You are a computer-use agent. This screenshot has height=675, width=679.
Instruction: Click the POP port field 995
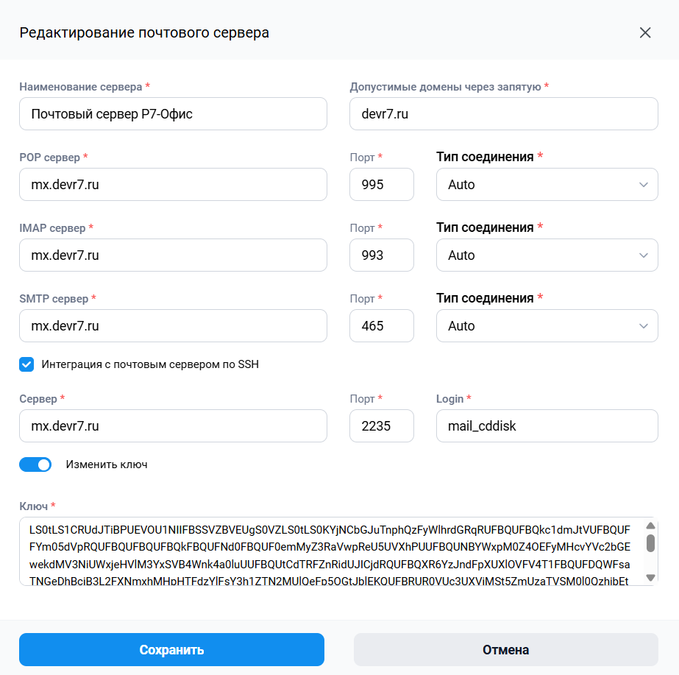point(382,185)
